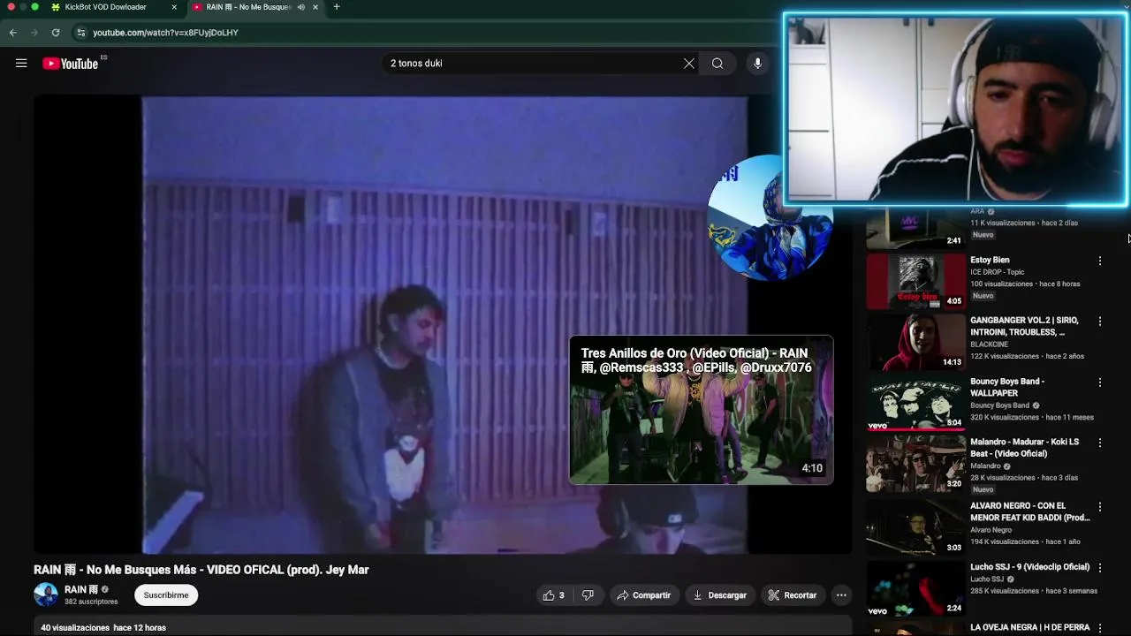The width and height of the screenshot is (1131, 636).
Task: Click the address bar URL
Action: click(x=165, y=33)
